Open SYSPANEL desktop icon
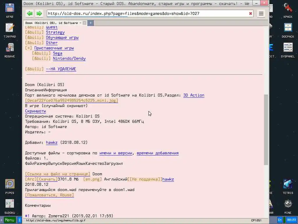This screenshot has width=298, height=224. point(288,50)
